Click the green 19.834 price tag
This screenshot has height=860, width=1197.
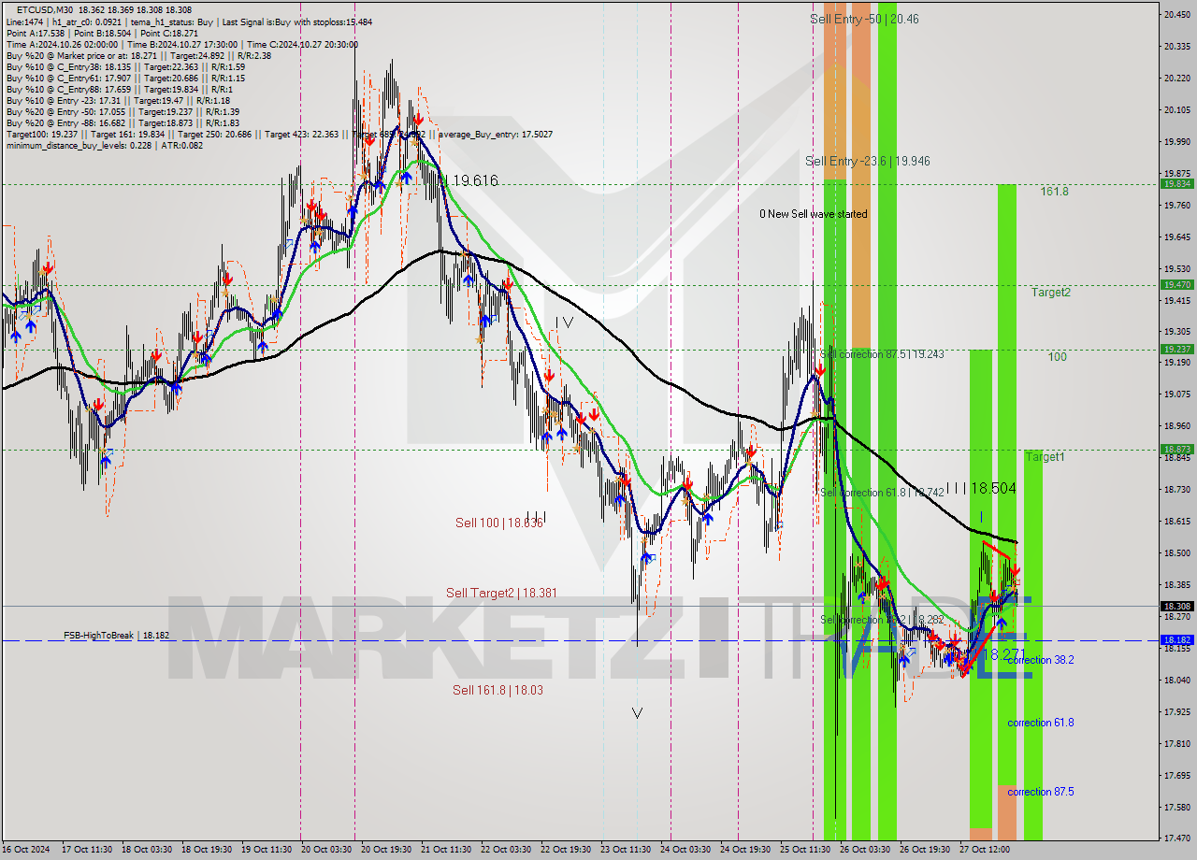[x=1176, y=184]
